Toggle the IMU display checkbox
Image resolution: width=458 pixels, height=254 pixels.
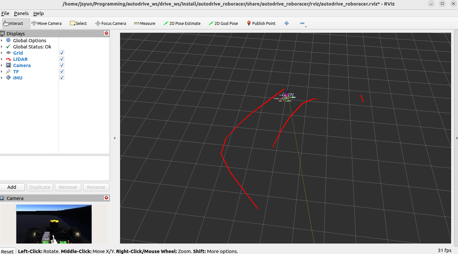[x=62, y=78]
